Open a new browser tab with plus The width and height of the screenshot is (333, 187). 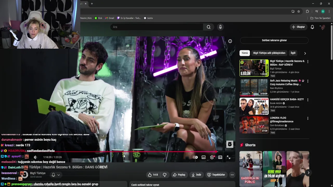(x=92, y=4)
